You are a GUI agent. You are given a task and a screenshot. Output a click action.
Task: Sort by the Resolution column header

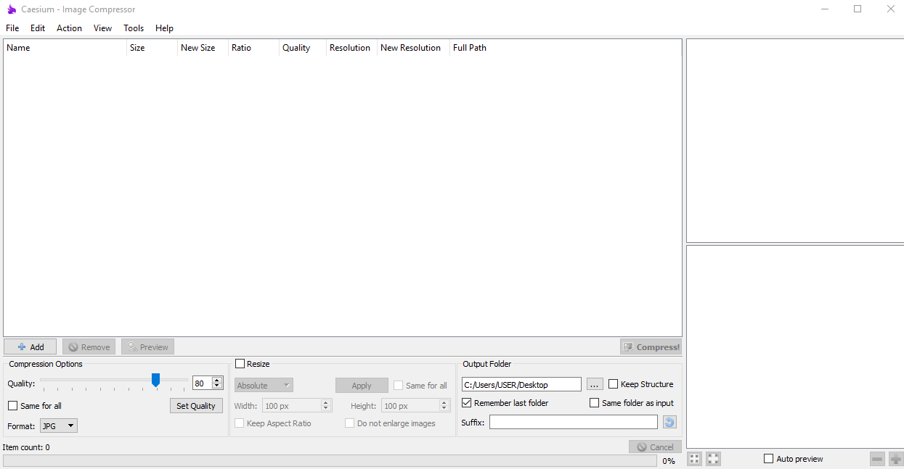pos(351,48)
